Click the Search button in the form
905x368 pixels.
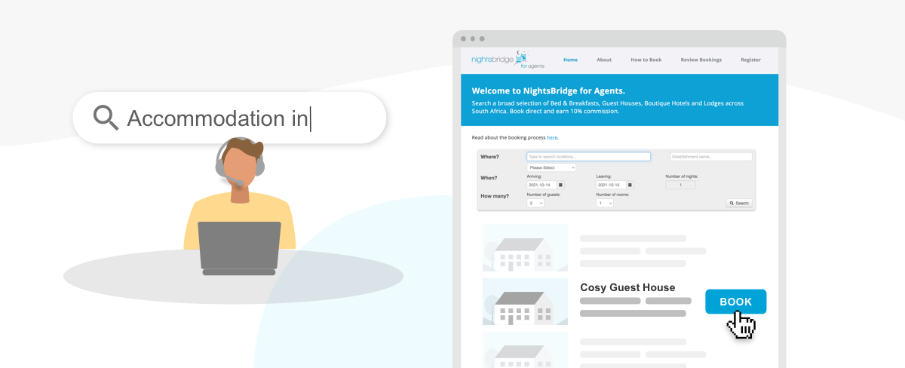click(x=739, y=203)
